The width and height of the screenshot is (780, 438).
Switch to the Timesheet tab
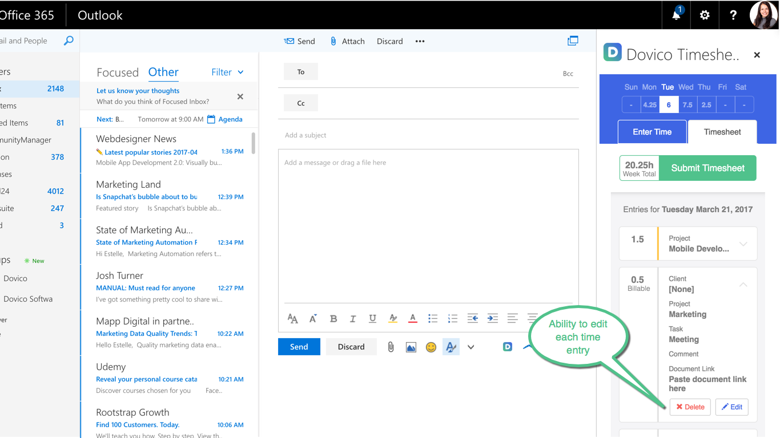pos(722,132)
